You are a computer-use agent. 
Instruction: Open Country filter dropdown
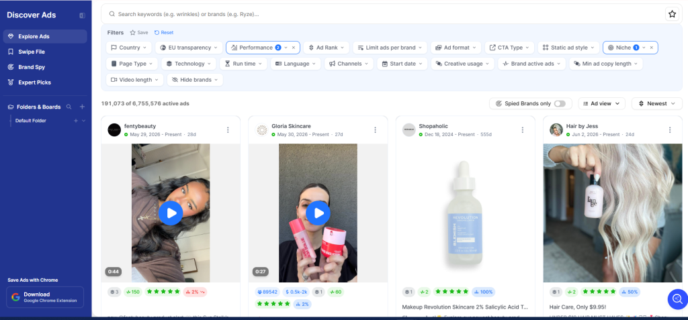129,48
